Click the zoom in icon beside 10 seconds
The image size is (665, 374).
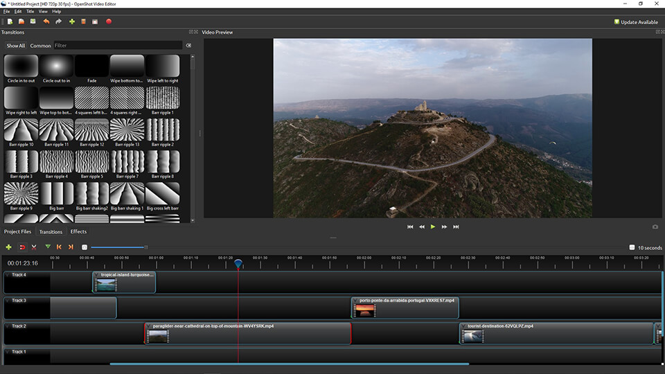632,248
